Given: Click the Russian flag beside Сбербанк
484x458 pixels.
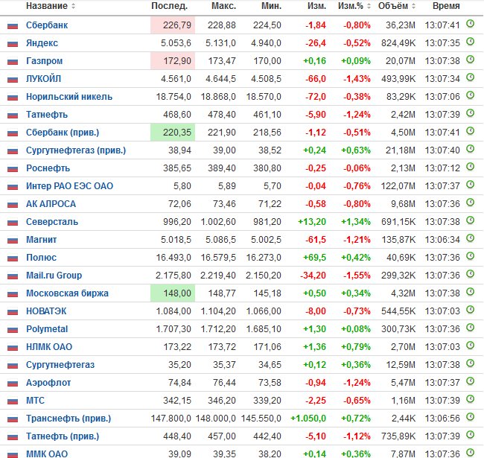Looking at the screenshot, I should click(x=13, y=25).
